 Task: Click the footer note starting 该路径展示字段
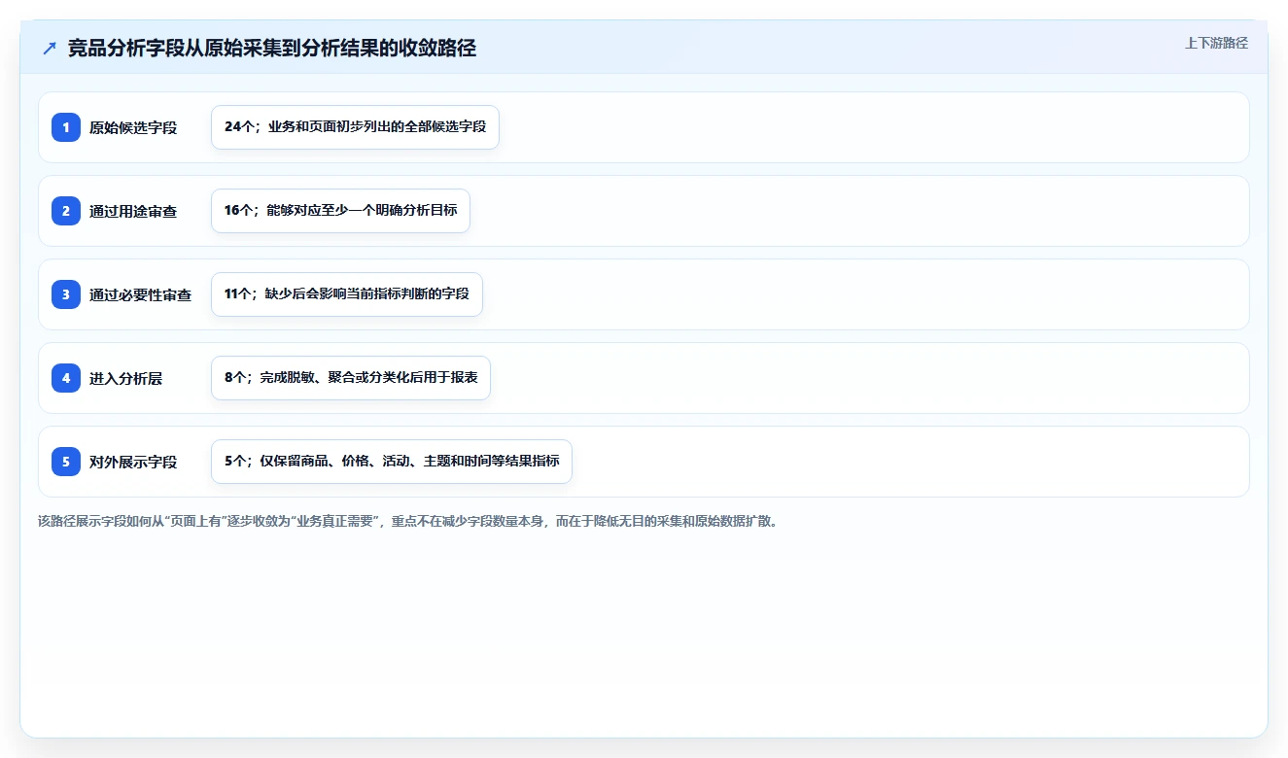point(409,521)
